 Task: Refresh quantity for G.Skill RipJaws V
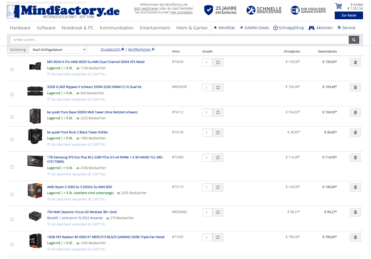click(x=218, y=87)
